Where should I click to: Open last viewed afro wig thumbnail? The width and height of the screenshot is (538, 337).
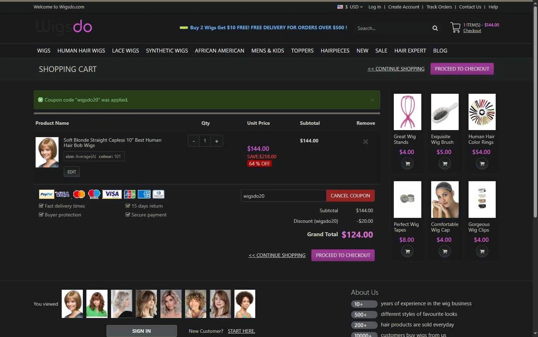(x=245, y=304)
